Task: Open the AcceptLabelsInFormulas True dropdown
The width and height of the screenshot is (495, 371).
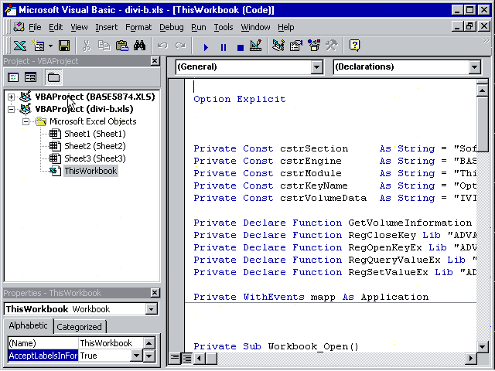Action: point(136,356)
